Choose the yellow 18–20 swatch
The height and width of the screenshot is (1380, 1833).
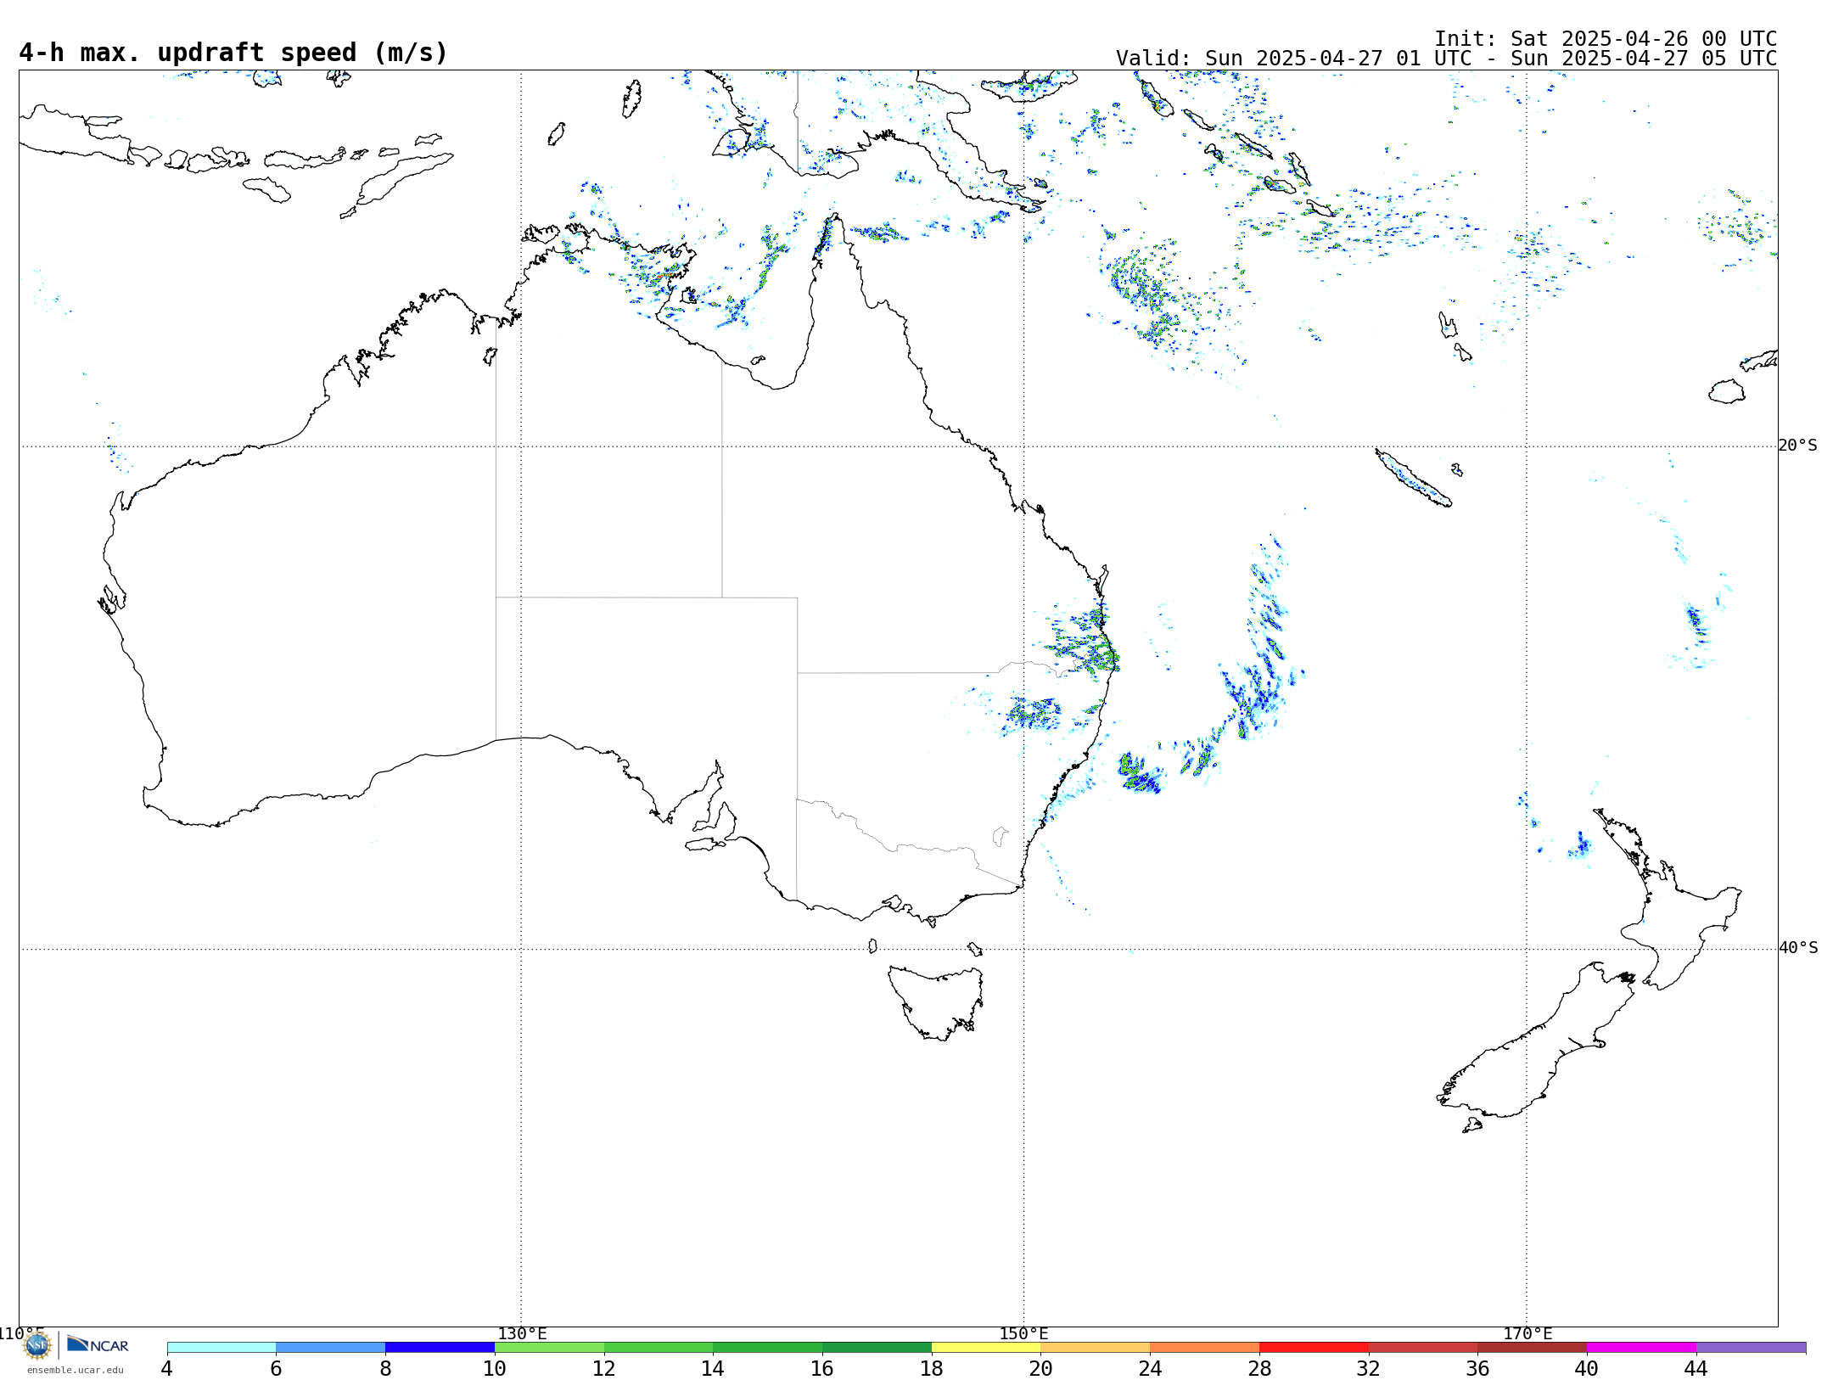pyautogui.click(x=986, y=1347)
